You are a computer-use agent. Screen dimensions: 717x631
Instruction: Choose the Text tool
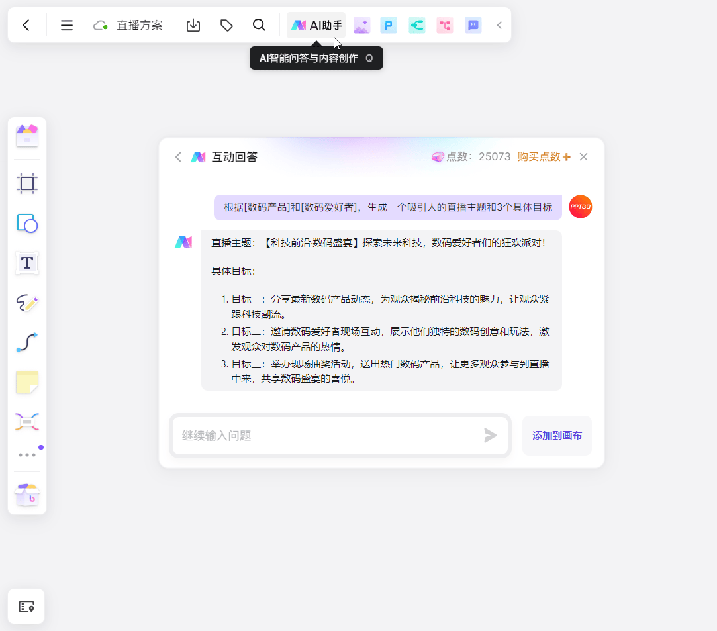[27, 263]
